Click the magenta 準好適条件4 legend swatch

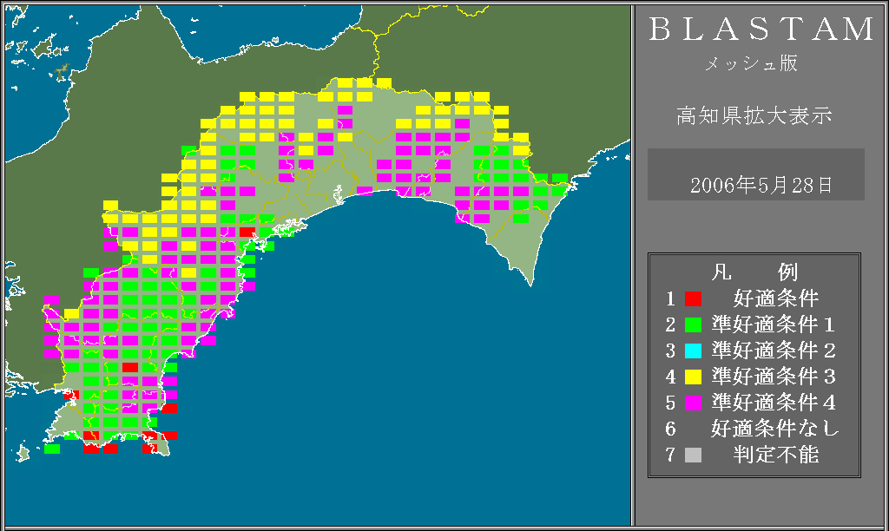point(693,403)
